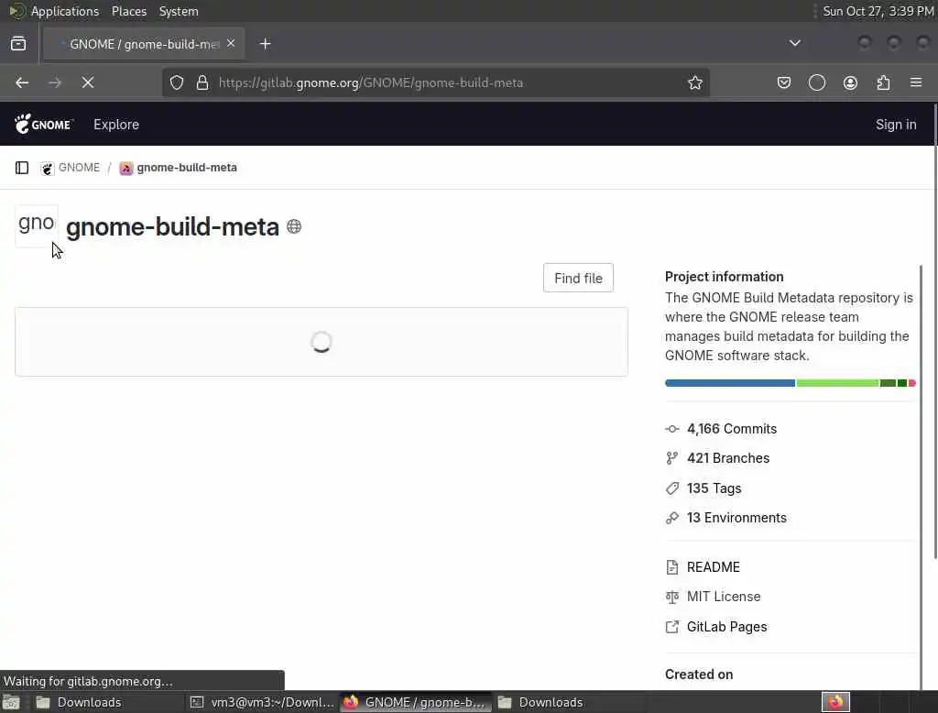Toggle the GitLab sidebar panel
Image resolution: width=938 pixels, height=713 pixels.
[x=22, y=168]
